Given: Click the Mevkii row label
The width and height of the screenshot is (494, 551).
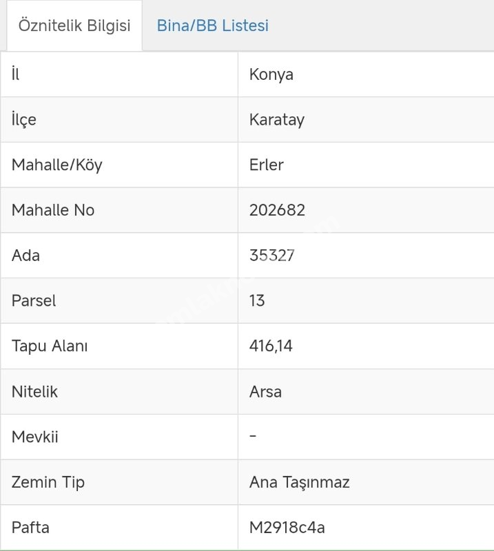Looking at the screenshot, I should [x=35, y=437].
